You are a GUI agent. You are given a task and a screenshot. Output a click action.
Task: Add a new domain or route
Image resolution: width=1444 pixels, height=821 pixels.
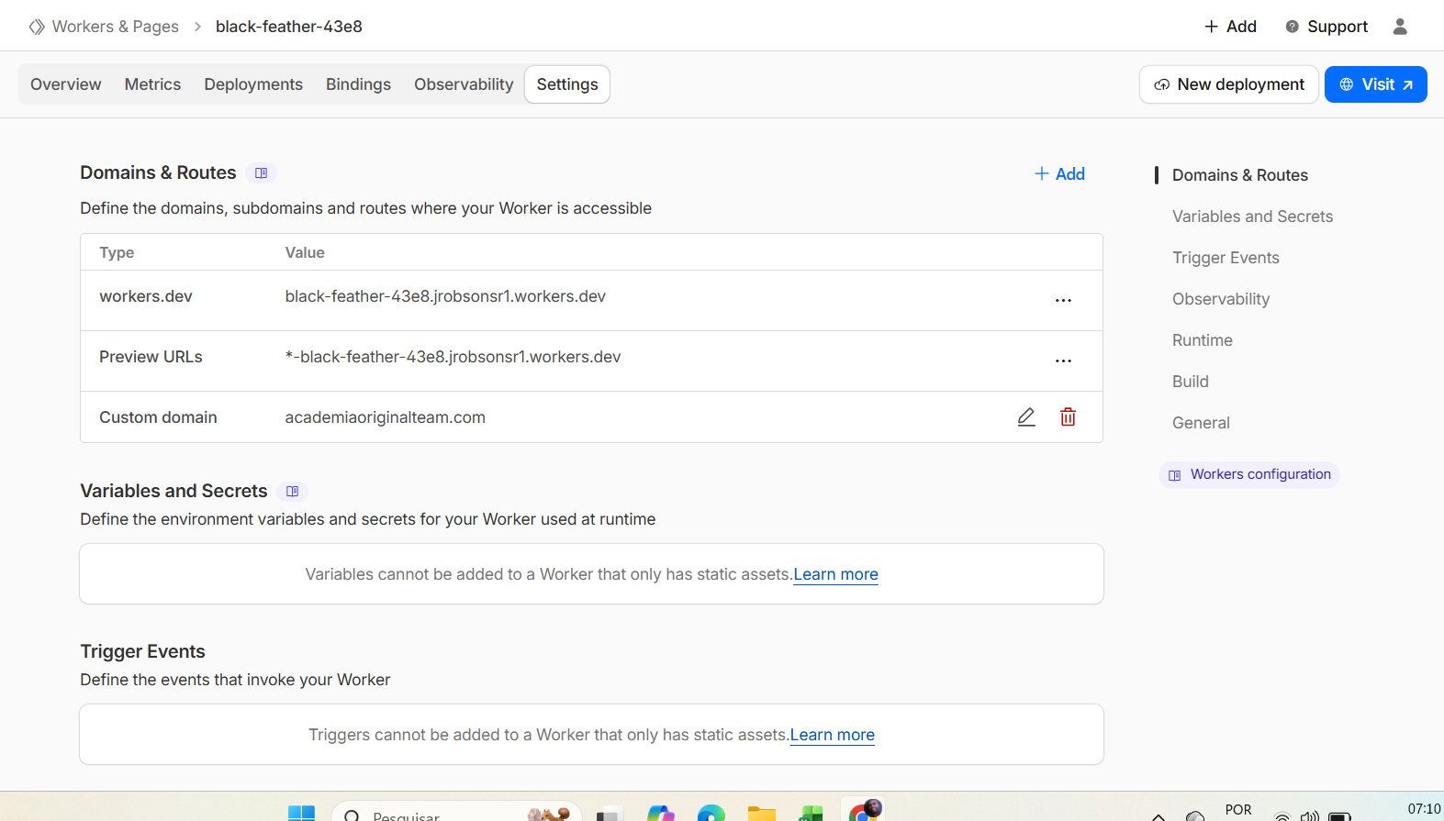pos(1059,174)
